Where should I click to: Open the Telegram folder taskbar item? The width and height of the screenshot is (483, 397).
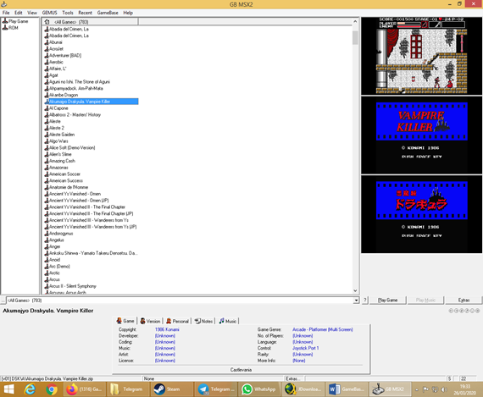128,389
